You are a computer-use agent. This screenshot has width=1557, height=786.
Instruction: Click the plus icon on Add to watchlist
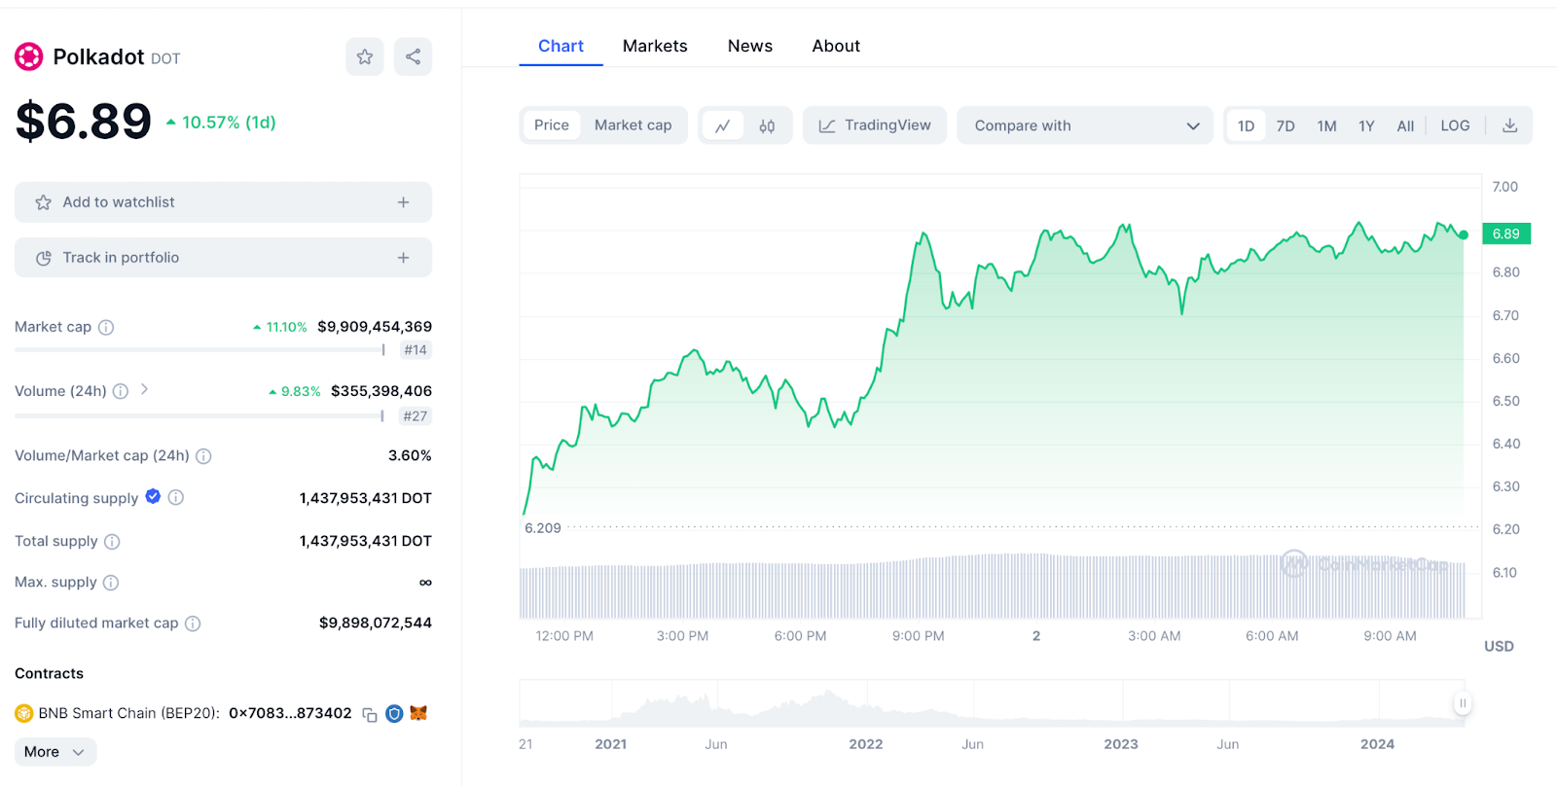coord(403,202)
